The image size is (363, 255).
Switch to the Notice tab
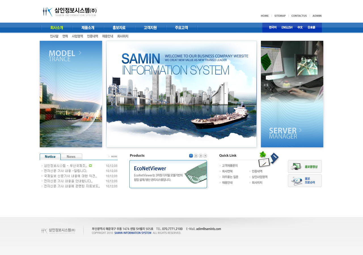tap(50, 157)
